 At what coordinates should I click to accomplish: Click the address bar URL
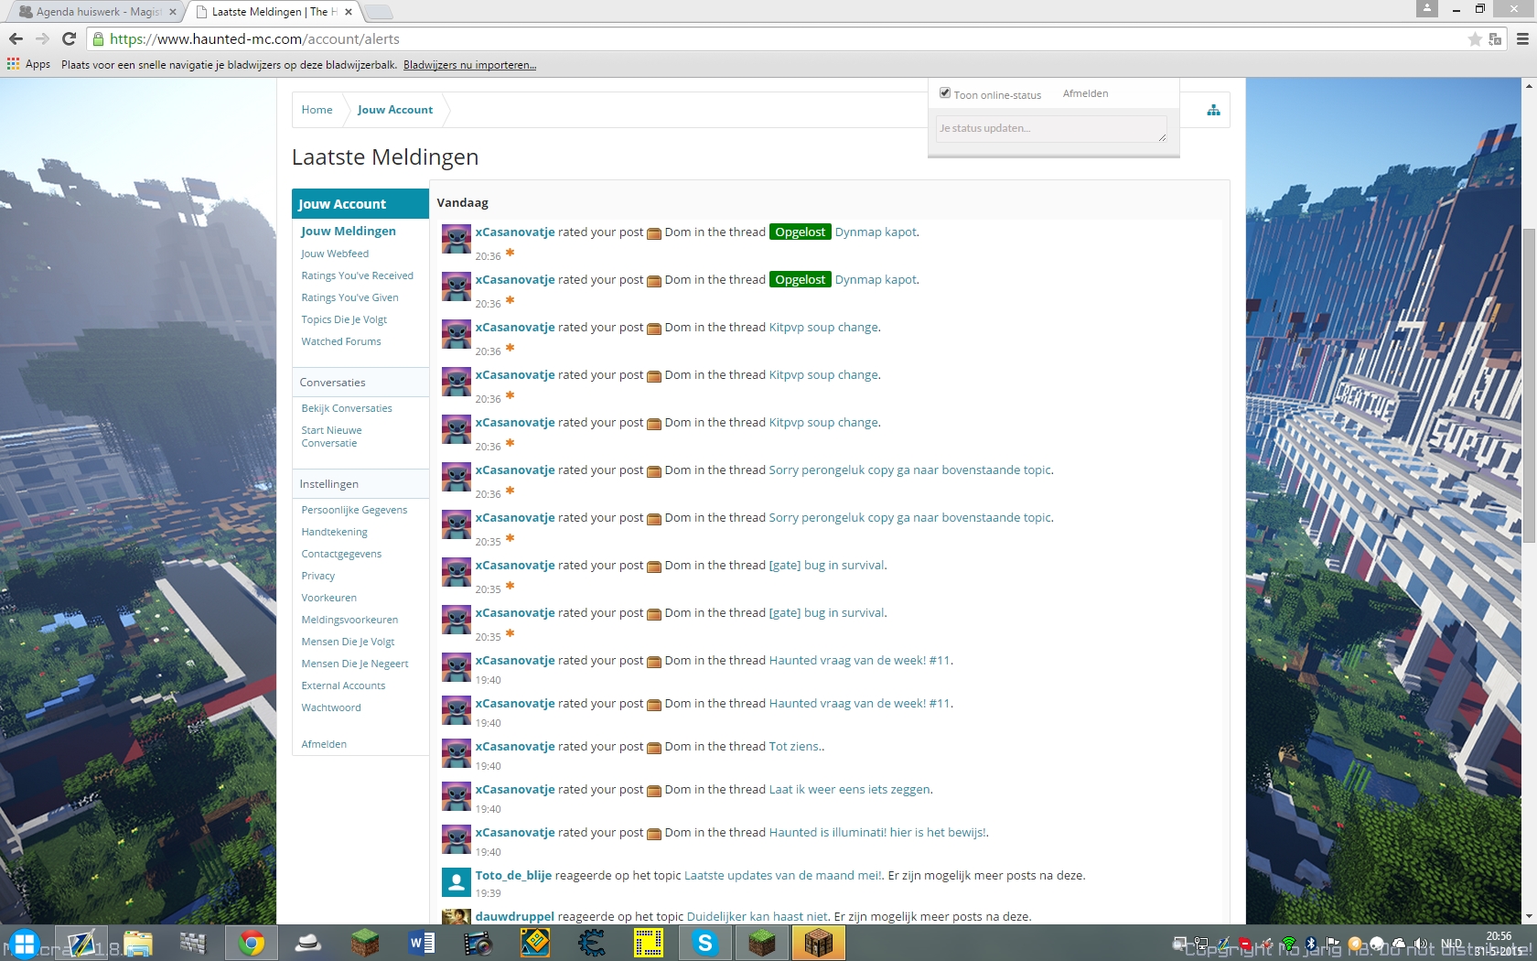click(x=254, y=39)
